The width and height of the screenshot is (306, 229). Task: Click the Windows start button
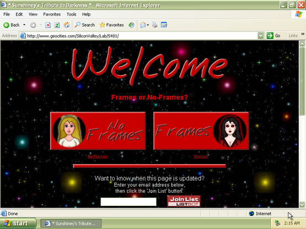[18, 223]
